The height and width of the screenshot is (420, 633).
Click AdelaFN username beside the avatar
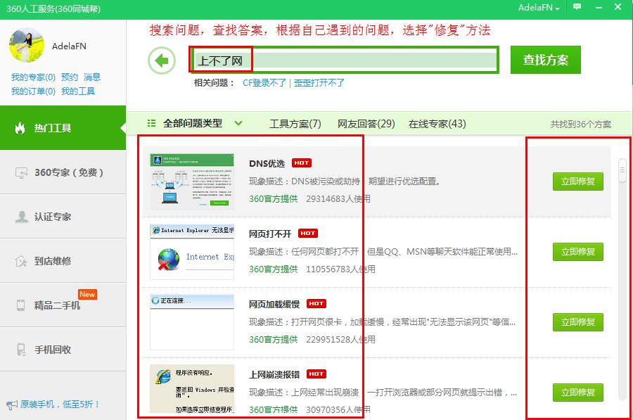tap(69, 46)
